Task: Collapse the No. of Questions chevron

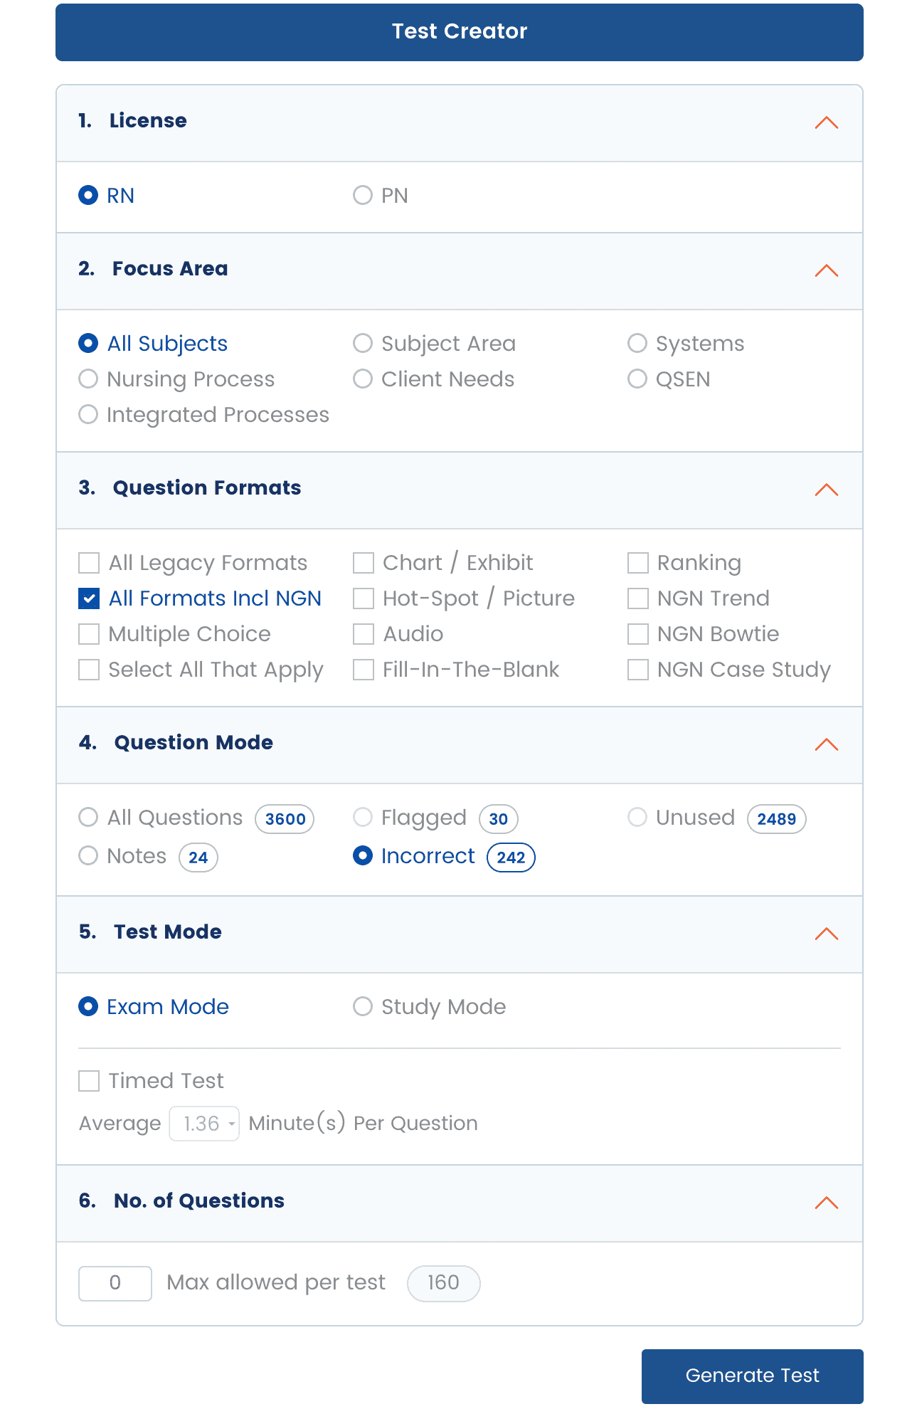Action: (826, 1203)
